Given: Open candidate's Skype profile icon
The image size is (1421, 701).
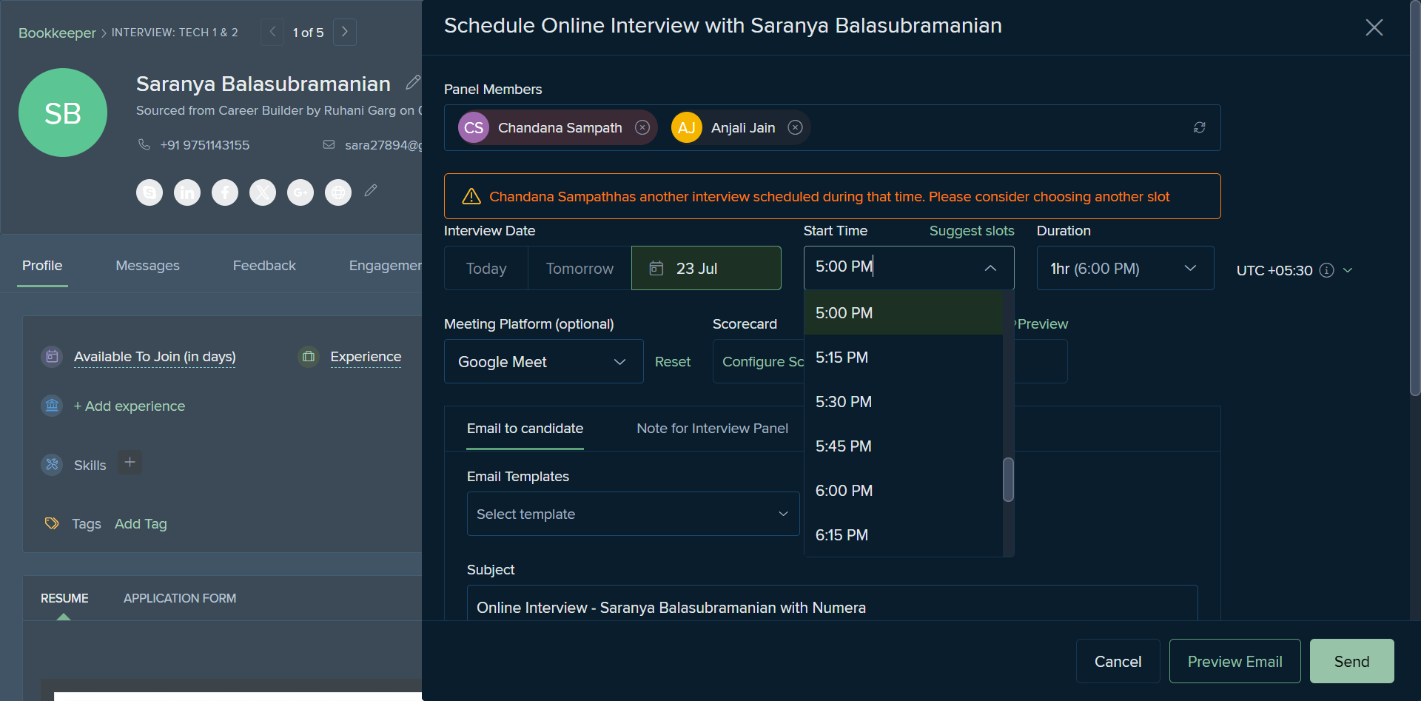Looking at the screenshot, I should pyautogui.click(x=150, y=192).
